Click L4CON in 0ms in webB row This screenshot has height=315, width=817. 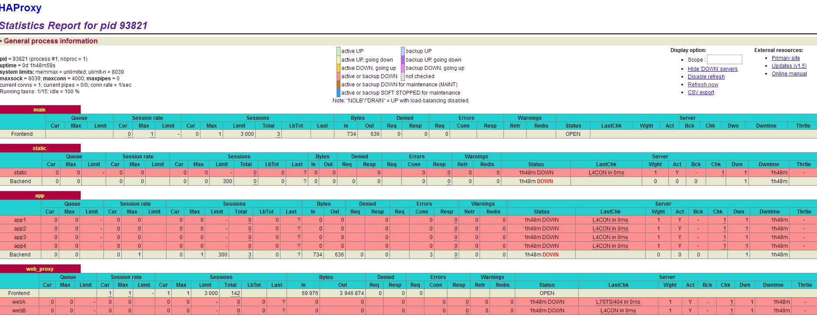618,311
